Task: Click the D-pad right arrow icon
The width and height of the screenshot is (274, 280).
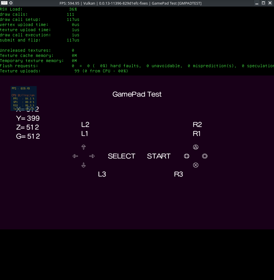Action: [x=92, y=156]
